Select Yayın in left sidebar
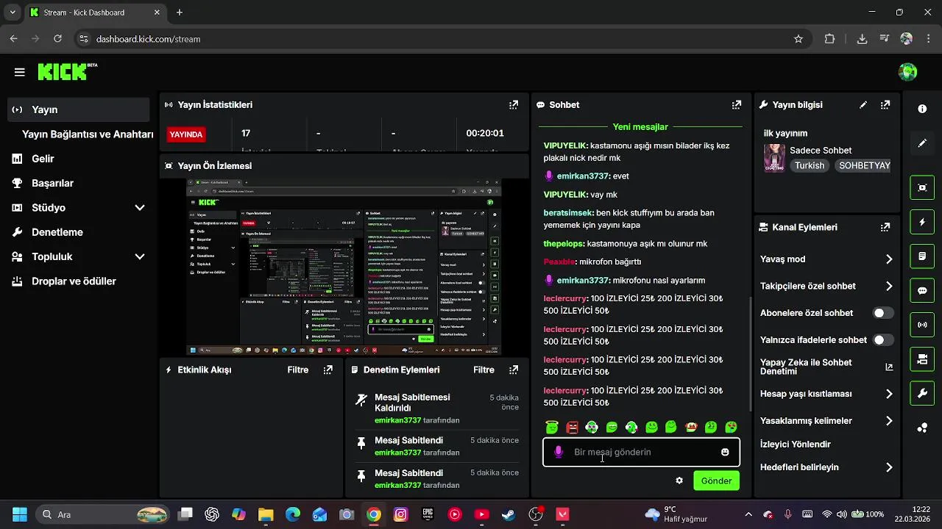The width and height of the screenshot is (942, 529). pyautogui.click(x=79, y=109)
